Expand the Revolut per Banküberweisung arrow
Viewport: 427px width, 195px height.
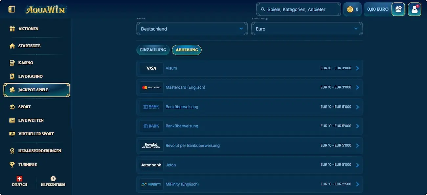(x=358, y=145)
